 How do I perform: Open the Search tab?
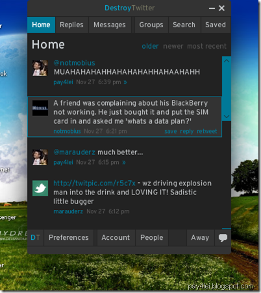184,25
